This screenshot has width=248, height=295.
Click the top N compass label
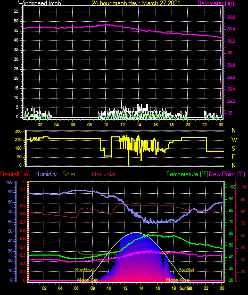[x=234, y=130]
